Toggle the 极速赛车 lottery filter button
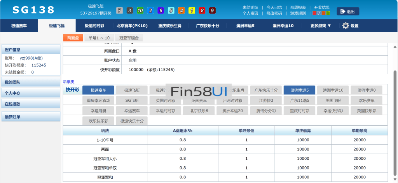Viewport: 398px width, 183px height. tap(98, 90)
